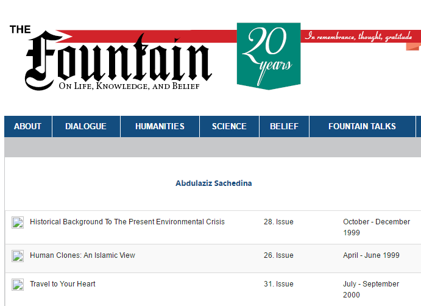
Task: Open the 28. Issue link
Action: [x=278, y=222]
